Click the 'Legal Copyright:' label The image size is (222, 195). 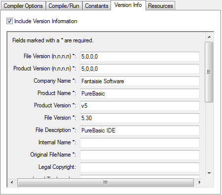pyautogui.click(x=57, y=167)
